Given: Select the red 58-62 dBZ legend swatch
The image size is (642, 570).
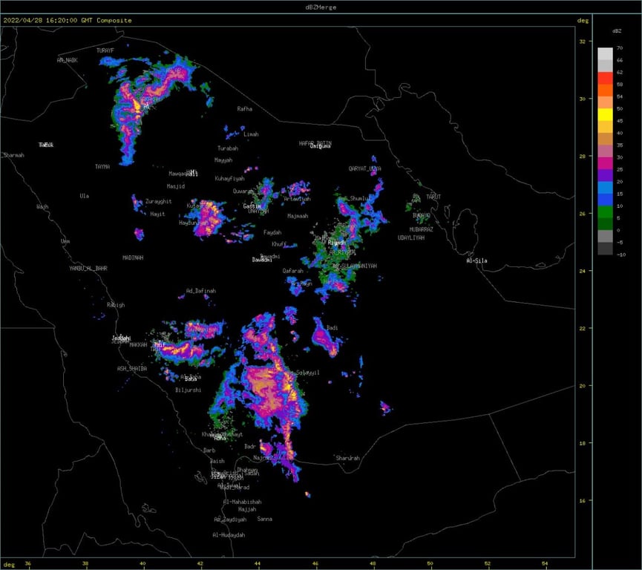Looking at the screenshot, I should click(605, 78).
